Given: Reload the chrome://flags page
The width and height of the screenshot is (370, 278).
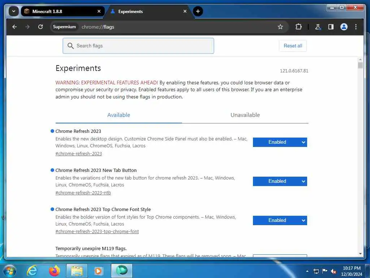Looking at the screenshot, I should [x=40, y=27].
